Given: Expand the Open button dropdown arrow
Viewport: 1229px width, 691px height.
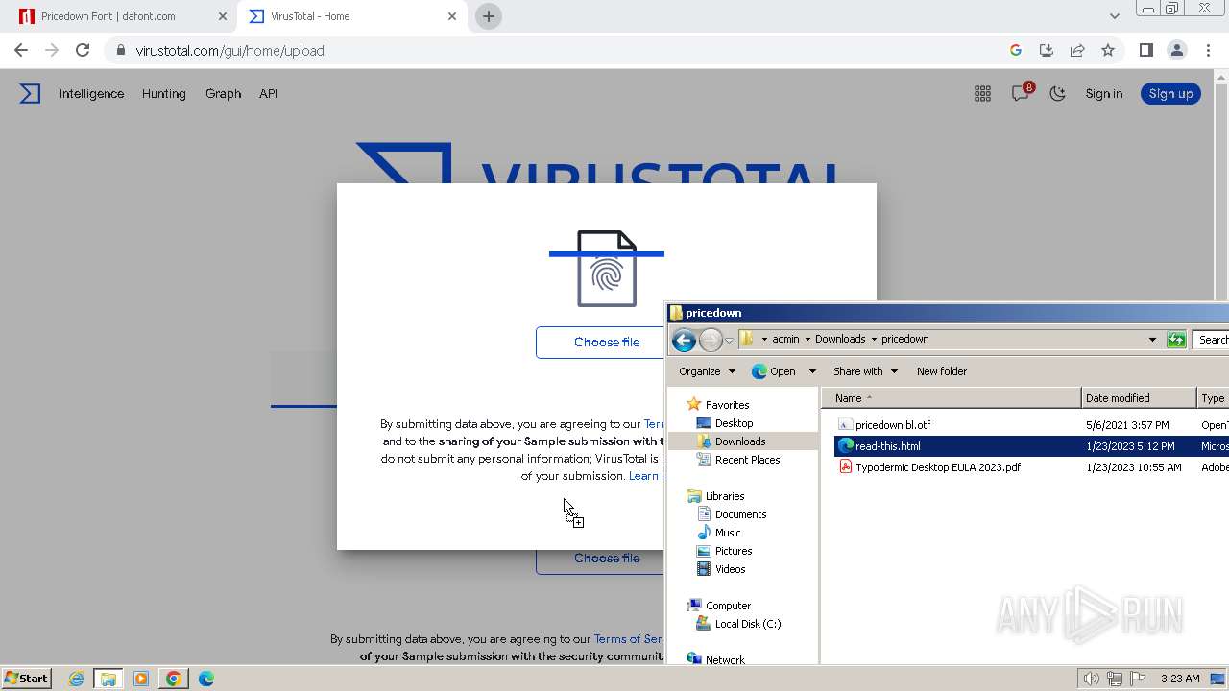Looking at the screenshot, I should pos(812,371).
